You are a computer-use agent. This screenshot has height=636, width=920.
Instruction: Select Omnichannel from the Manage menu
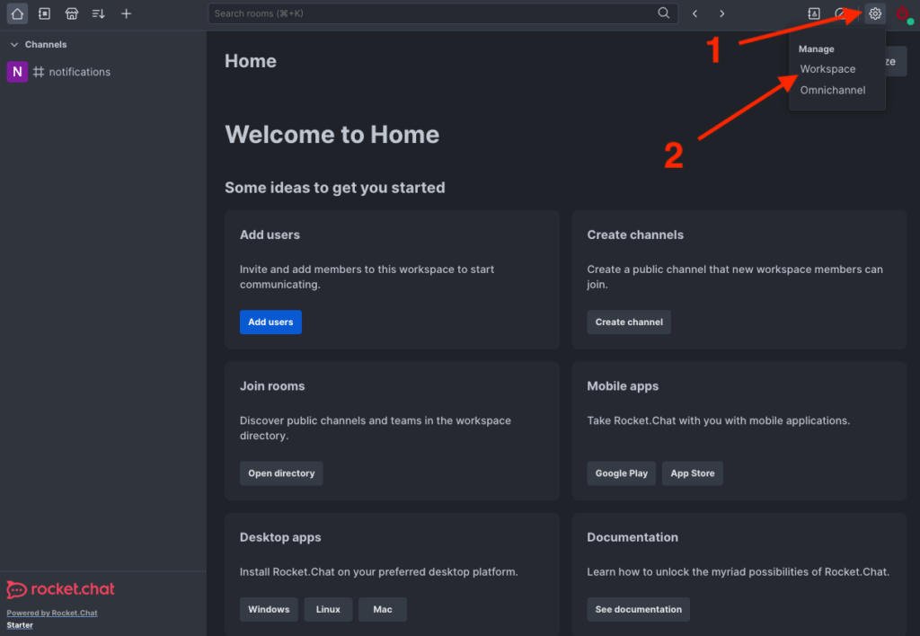(833, 90)
